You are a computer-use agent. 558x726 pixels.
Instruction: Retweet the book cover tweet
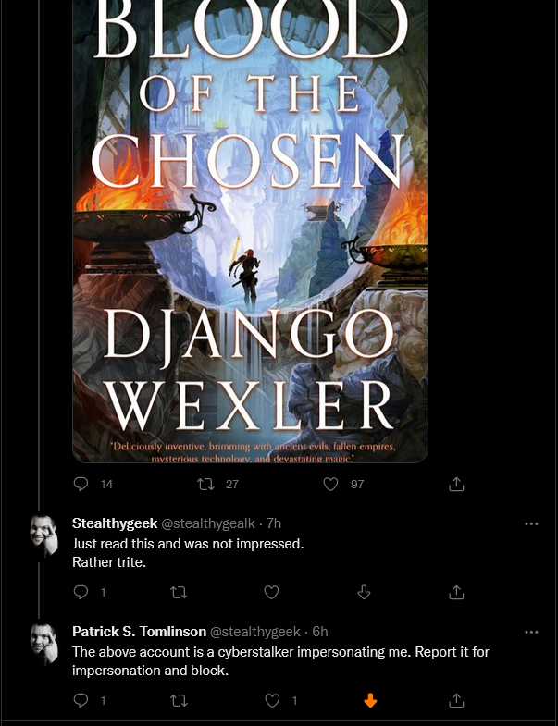pos(205,485)
